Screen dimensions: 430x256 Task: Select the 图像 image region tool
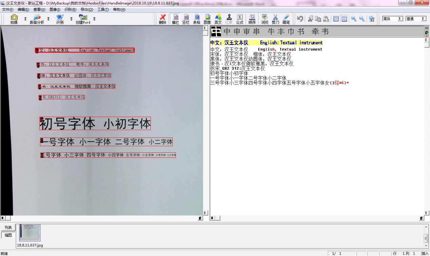pos(207,19)
